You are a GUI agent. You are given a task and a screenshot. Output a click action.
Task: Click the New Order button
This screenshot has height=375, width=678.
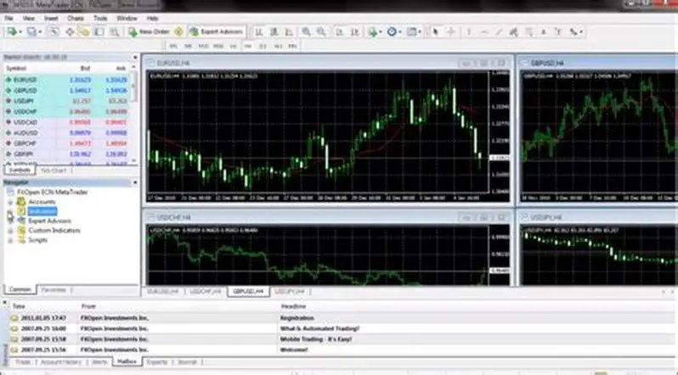pos(149,31)
